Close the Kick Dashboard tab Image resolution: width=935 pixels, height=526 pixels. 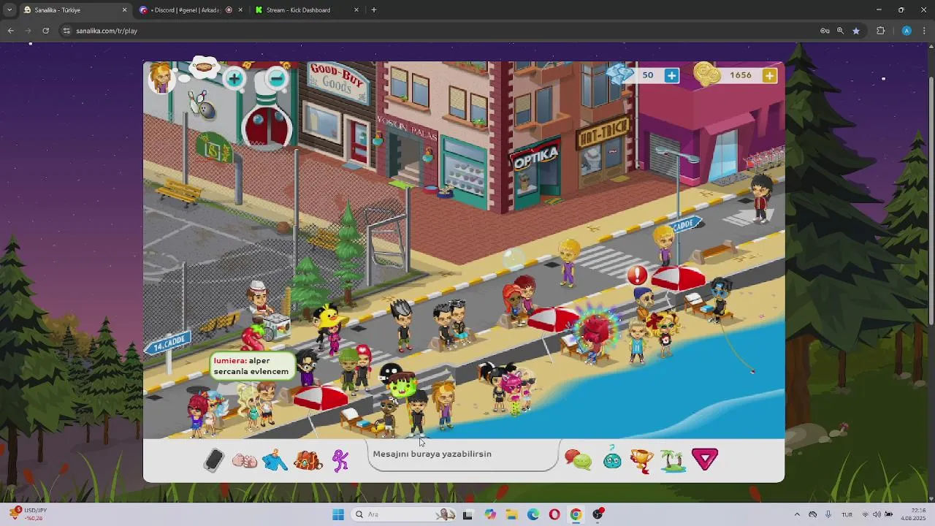356,10
